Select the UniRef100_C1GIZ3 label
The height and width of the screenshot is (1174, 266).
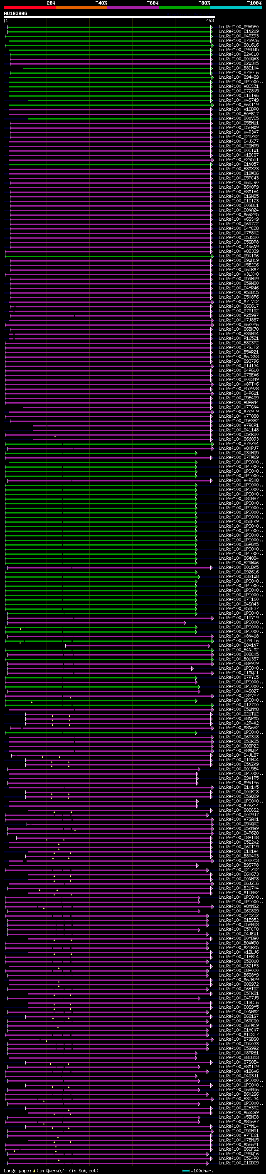point(239,201)
